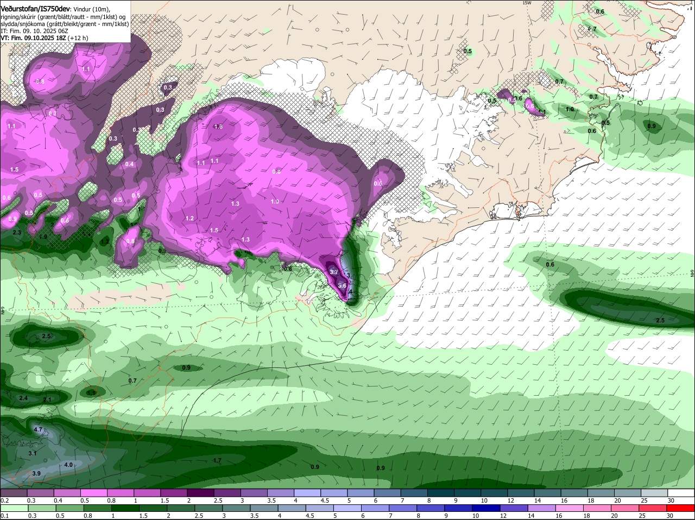Click the 2.1 precipitation value on the map
The width and height of the screenshot is (695, 520).
(47, 399)
